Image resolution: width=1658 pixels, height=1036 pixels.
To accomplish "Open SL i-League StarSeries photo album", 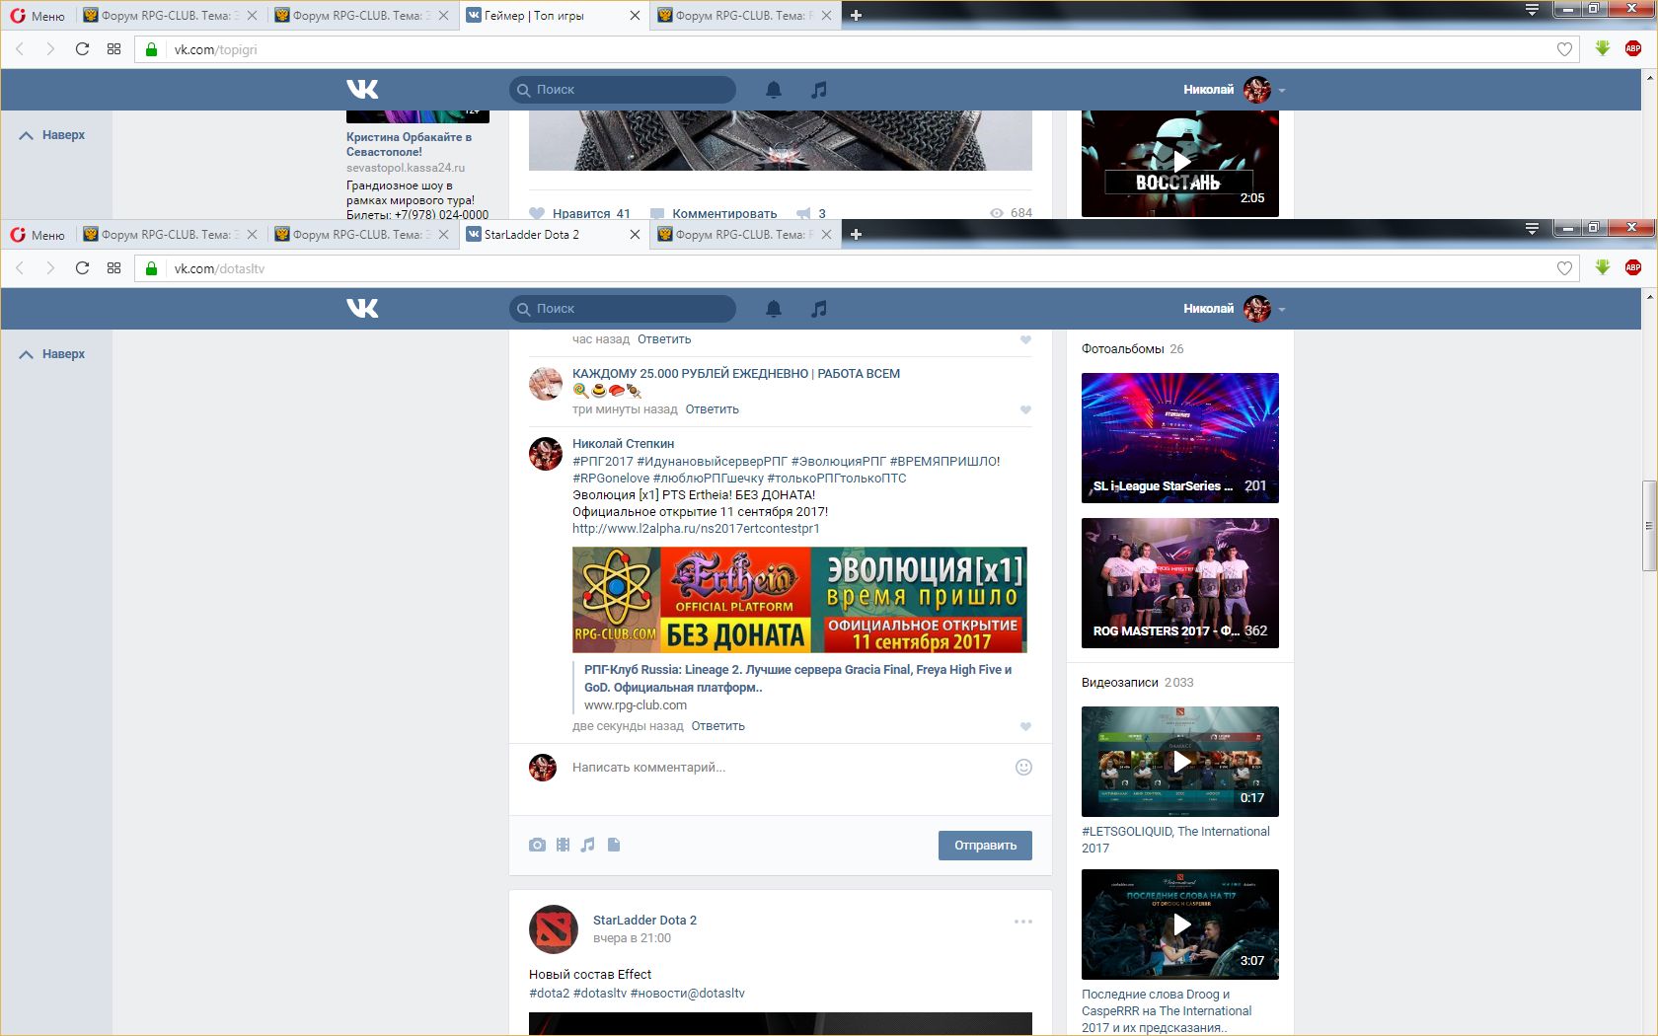I will (x=1180, y=438).
